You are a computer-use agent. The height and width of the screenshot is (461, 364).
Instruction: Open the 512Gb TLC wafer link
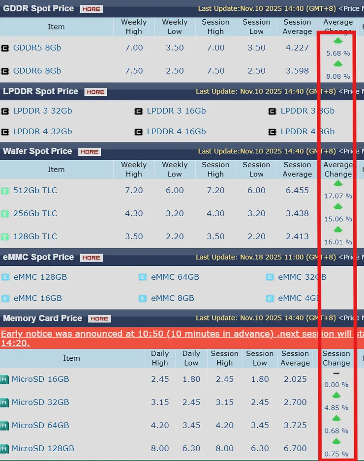pos(35,191)
